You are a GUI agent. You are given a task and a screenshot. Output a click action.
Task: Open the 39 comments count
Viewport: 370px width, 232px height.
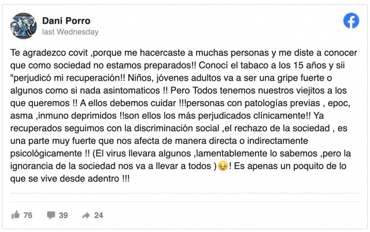point(63,215)
